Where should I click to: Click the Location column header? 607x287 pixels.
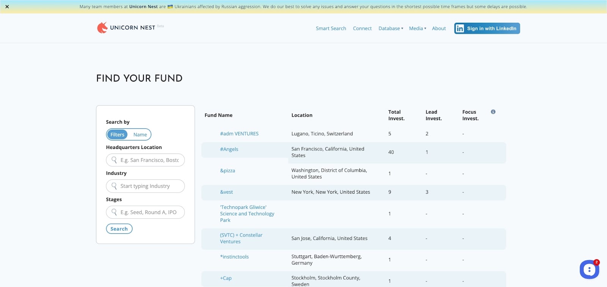coord(302,115)
